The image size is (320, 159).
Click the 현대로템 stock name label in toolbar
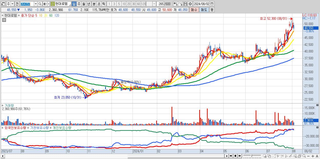click(61, 4)
